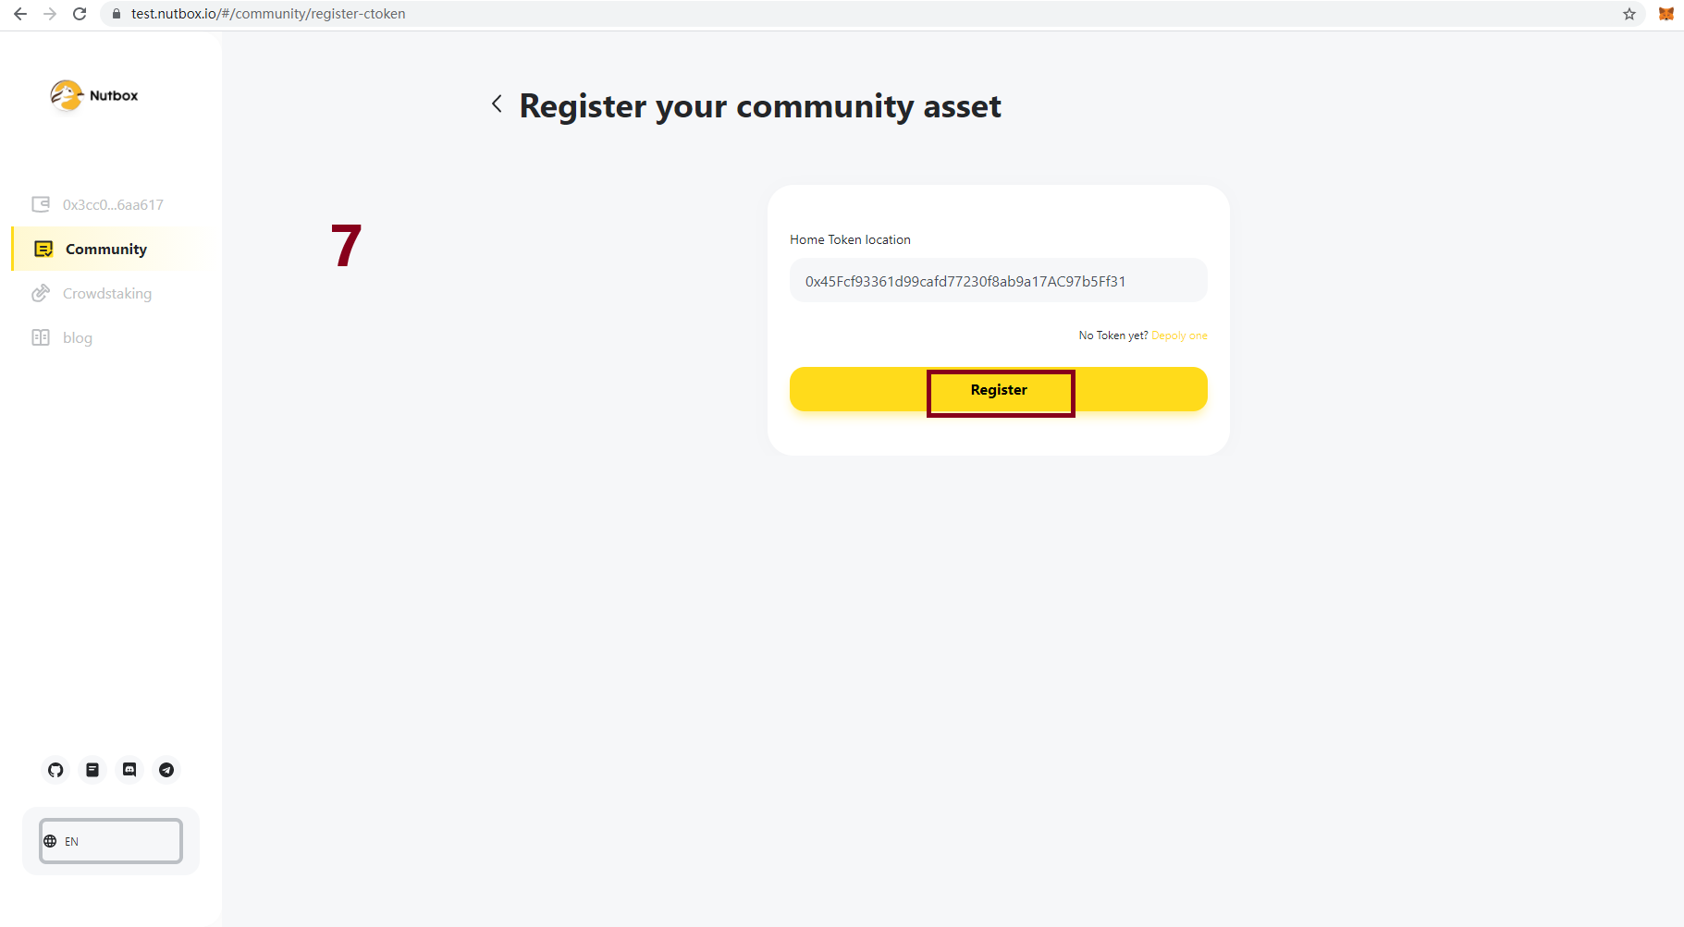
Task: Click the browser address bar URL
Action: point(268,14)
